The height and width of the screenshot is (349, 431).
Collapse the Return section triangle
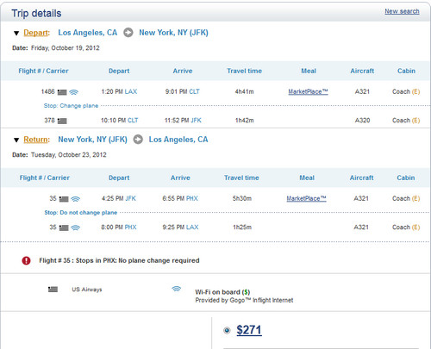[16, 140]
